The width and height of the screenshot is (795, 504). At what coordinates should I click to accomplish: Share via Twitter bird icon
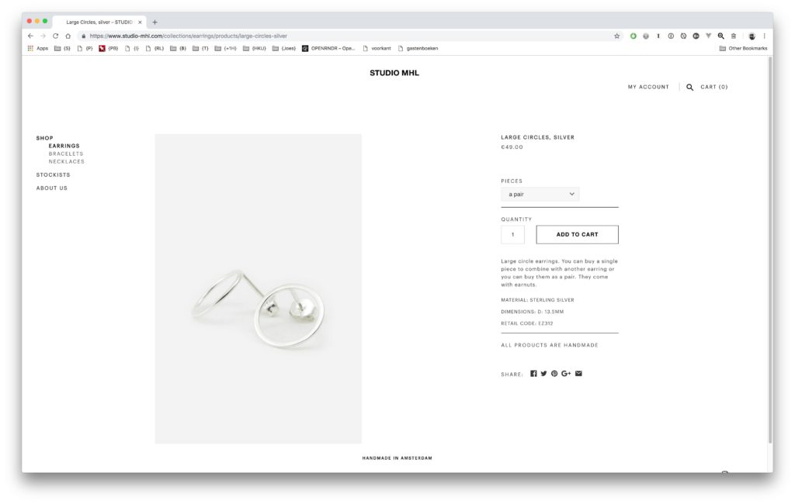pos(543,373)
